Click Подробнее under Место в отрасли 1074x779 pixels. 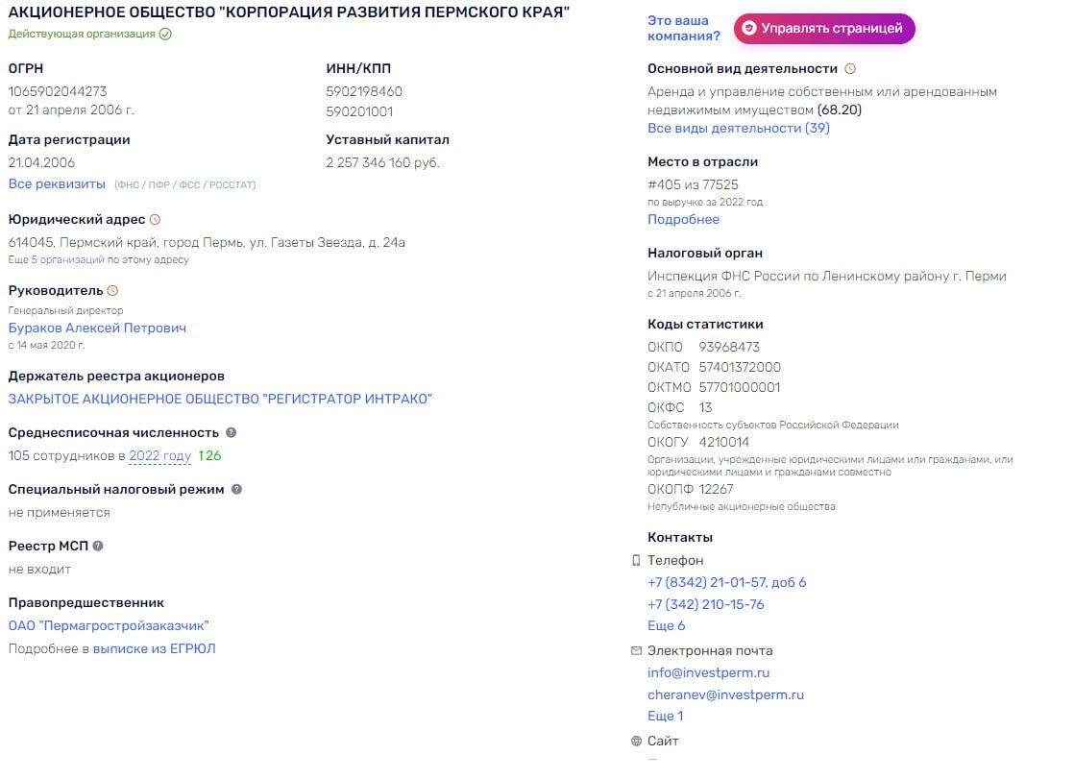point(684,219)
